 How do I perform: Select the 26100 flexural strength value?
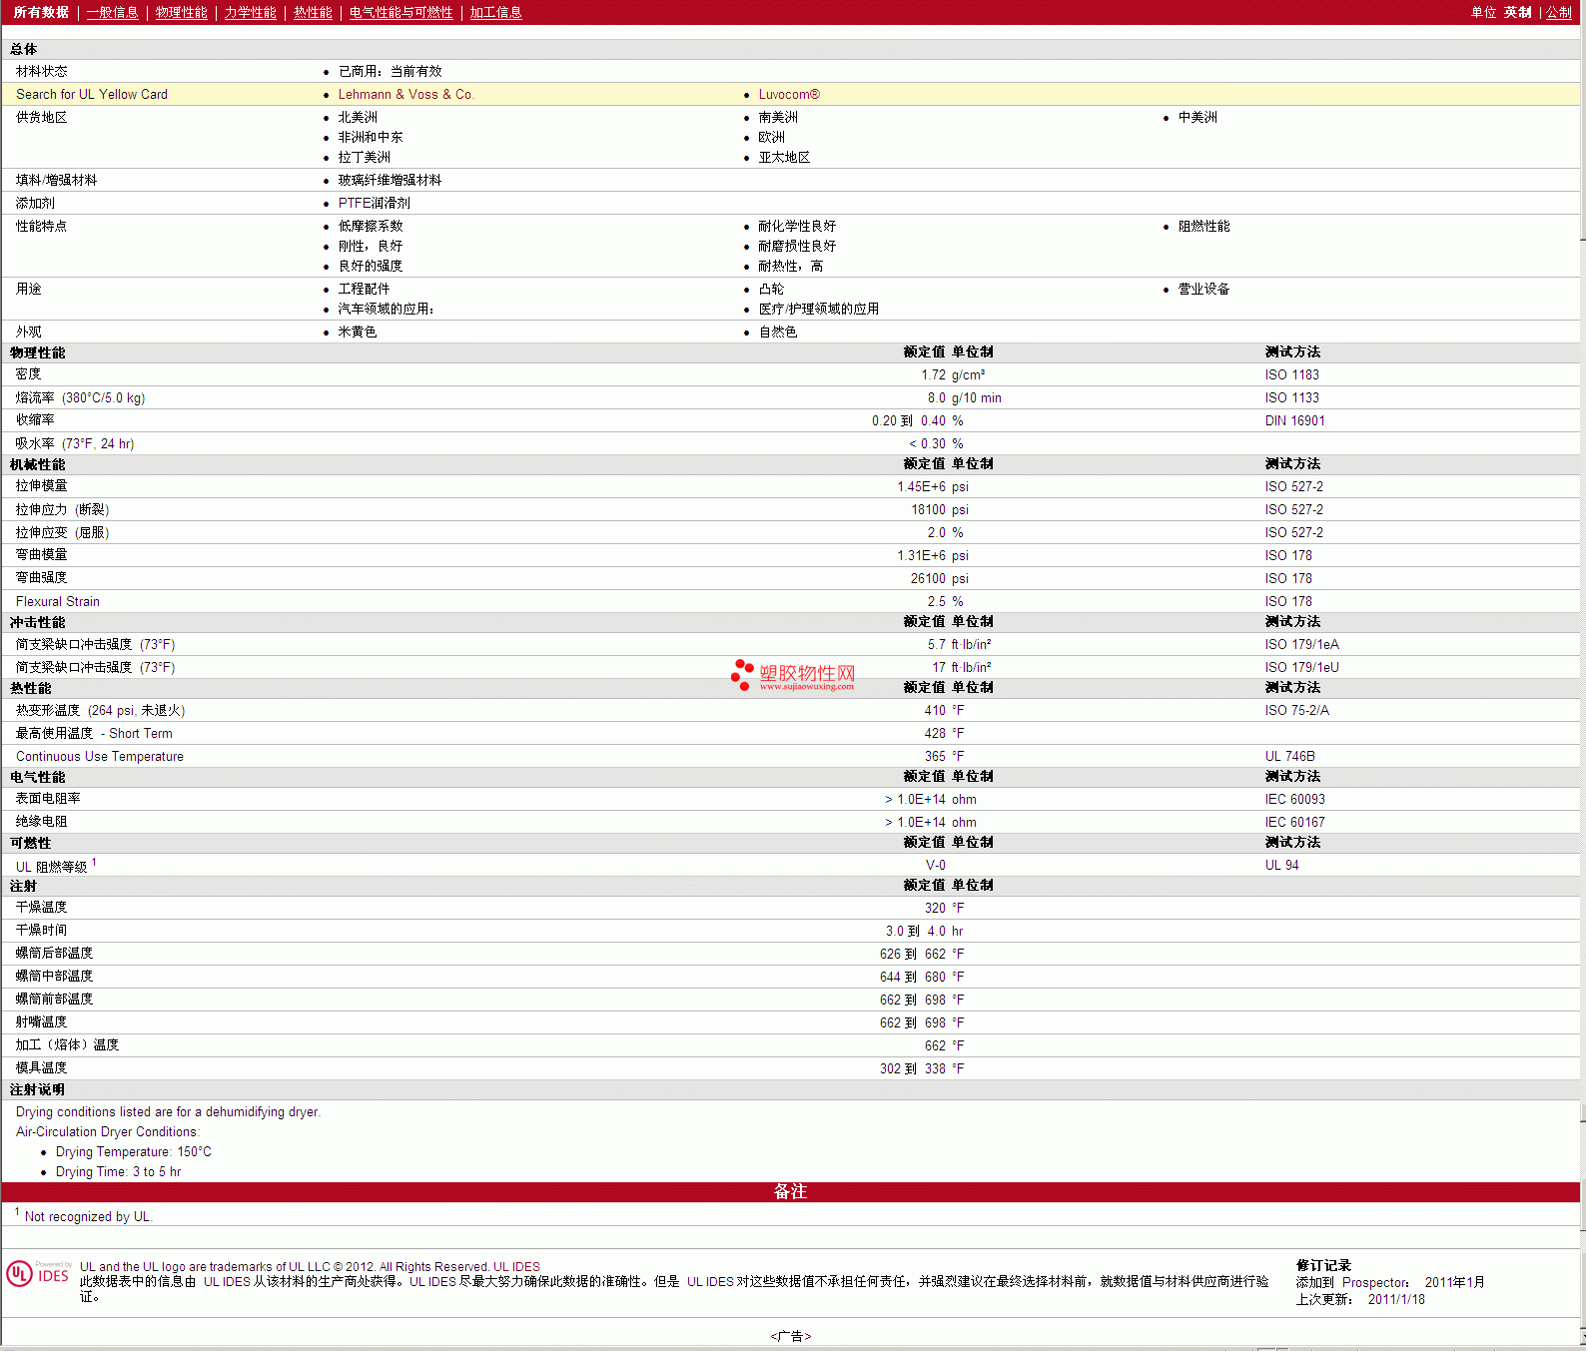pyautogui.click(x=928, y=578)
